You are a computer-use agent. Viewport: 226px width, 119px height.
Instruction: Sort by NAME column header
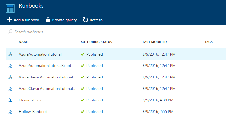[x=24, y=42]
